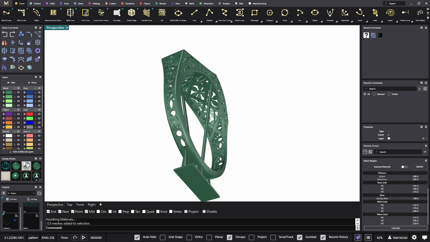The image size is (430, 242).
Task: Click the layers Show button
Action: click(32, 83)
